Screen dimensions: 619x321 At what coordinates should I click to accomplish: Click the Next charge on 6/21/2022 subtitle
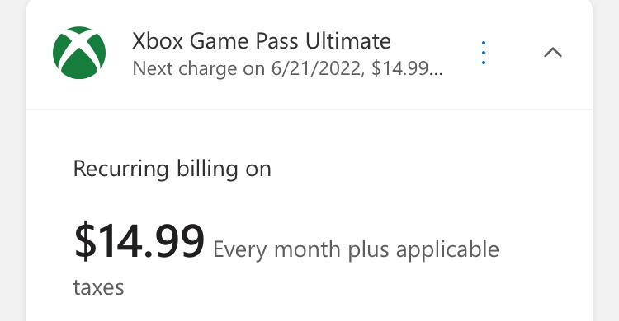(287, 69)
